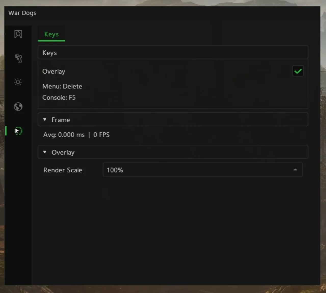Click the Render Scale label

pos(63,170)
